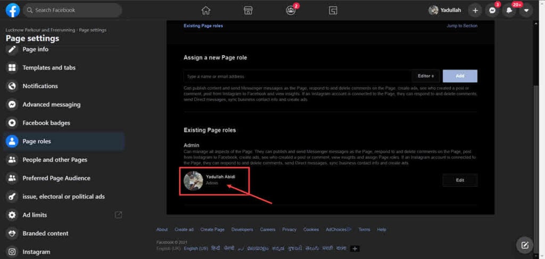
Task: Click the Page roles person icon
Action: coord(12,141)
